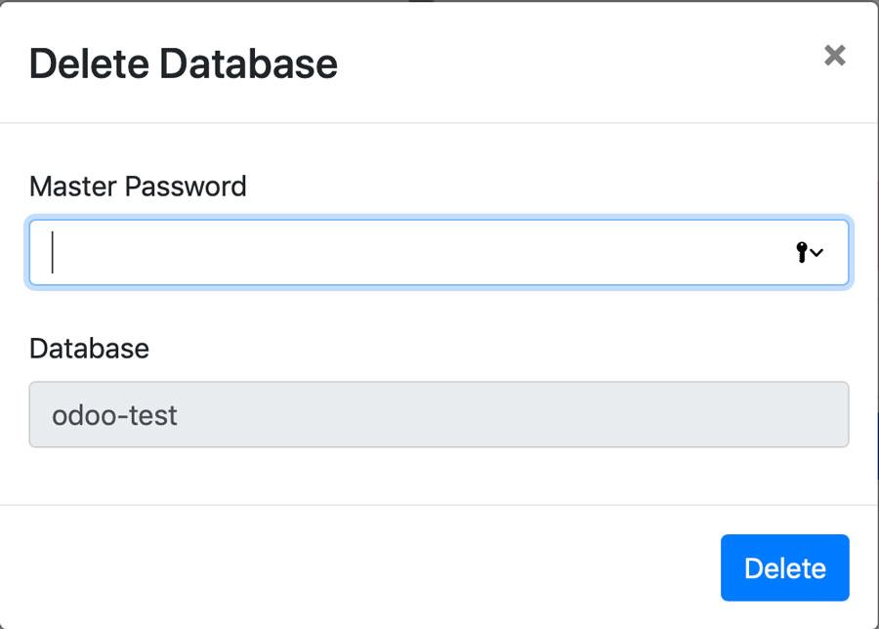Screen dimensions: 879x629
Task: Click the Delete button
Action: tap(785, 567)
